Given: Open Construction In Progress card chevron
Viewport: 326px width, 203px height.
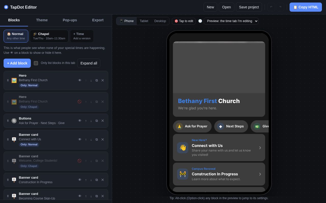Looking at the screenshot, I should [x=260, y=174].
